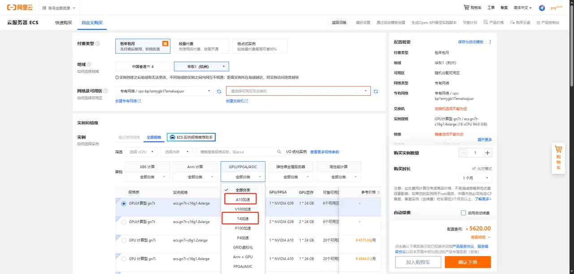Screen dimensions: 574x274
Task: Select Arm + GPU in the category menu
Action: coord(243,257)
